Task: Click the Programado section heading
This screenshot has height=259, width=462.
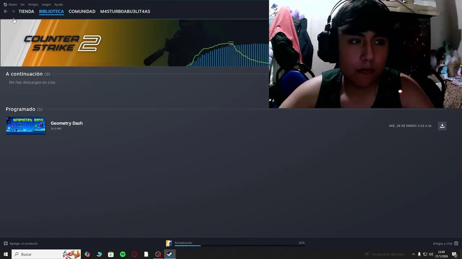Action: 21,109
